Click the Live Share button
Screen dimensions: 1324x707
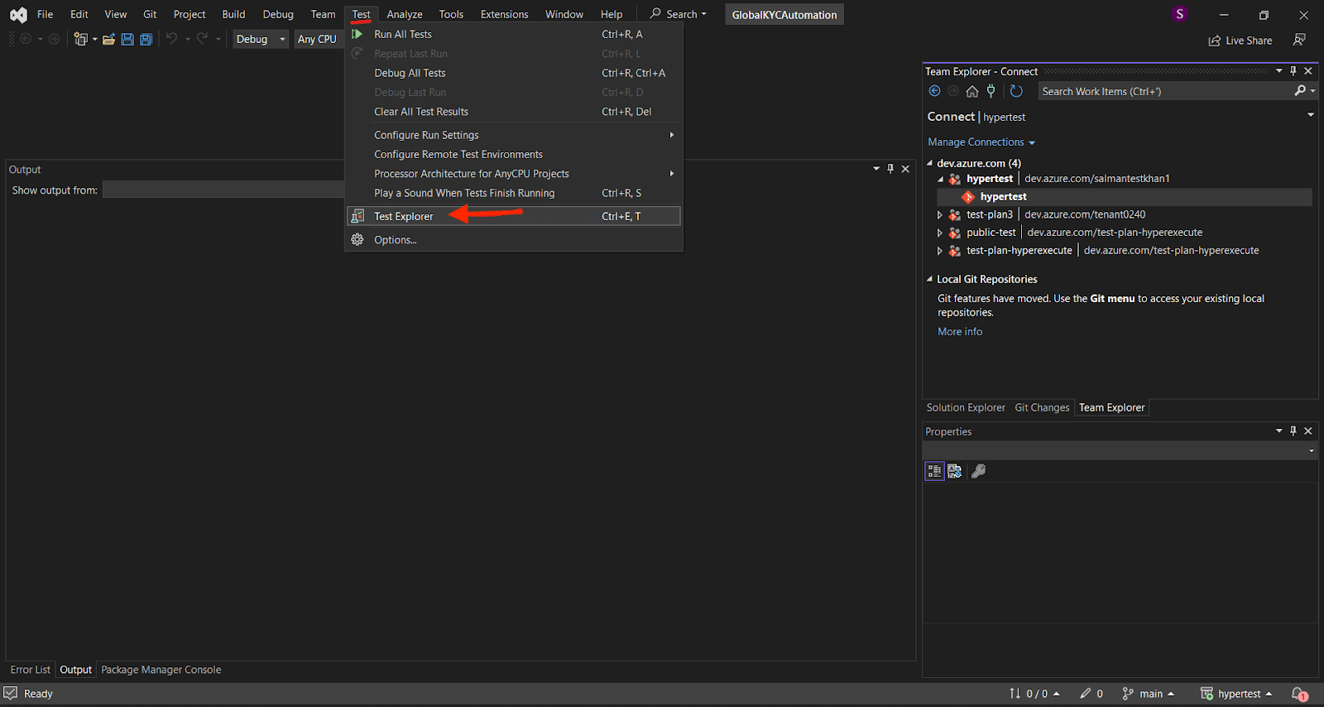click(x=1240, y=41)
